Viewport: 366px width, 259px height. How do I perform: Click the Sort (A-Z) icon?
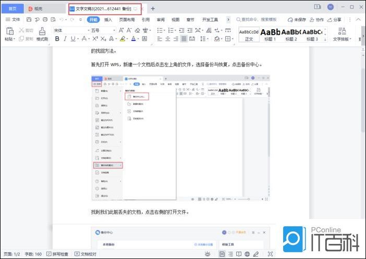click(209, 30)
